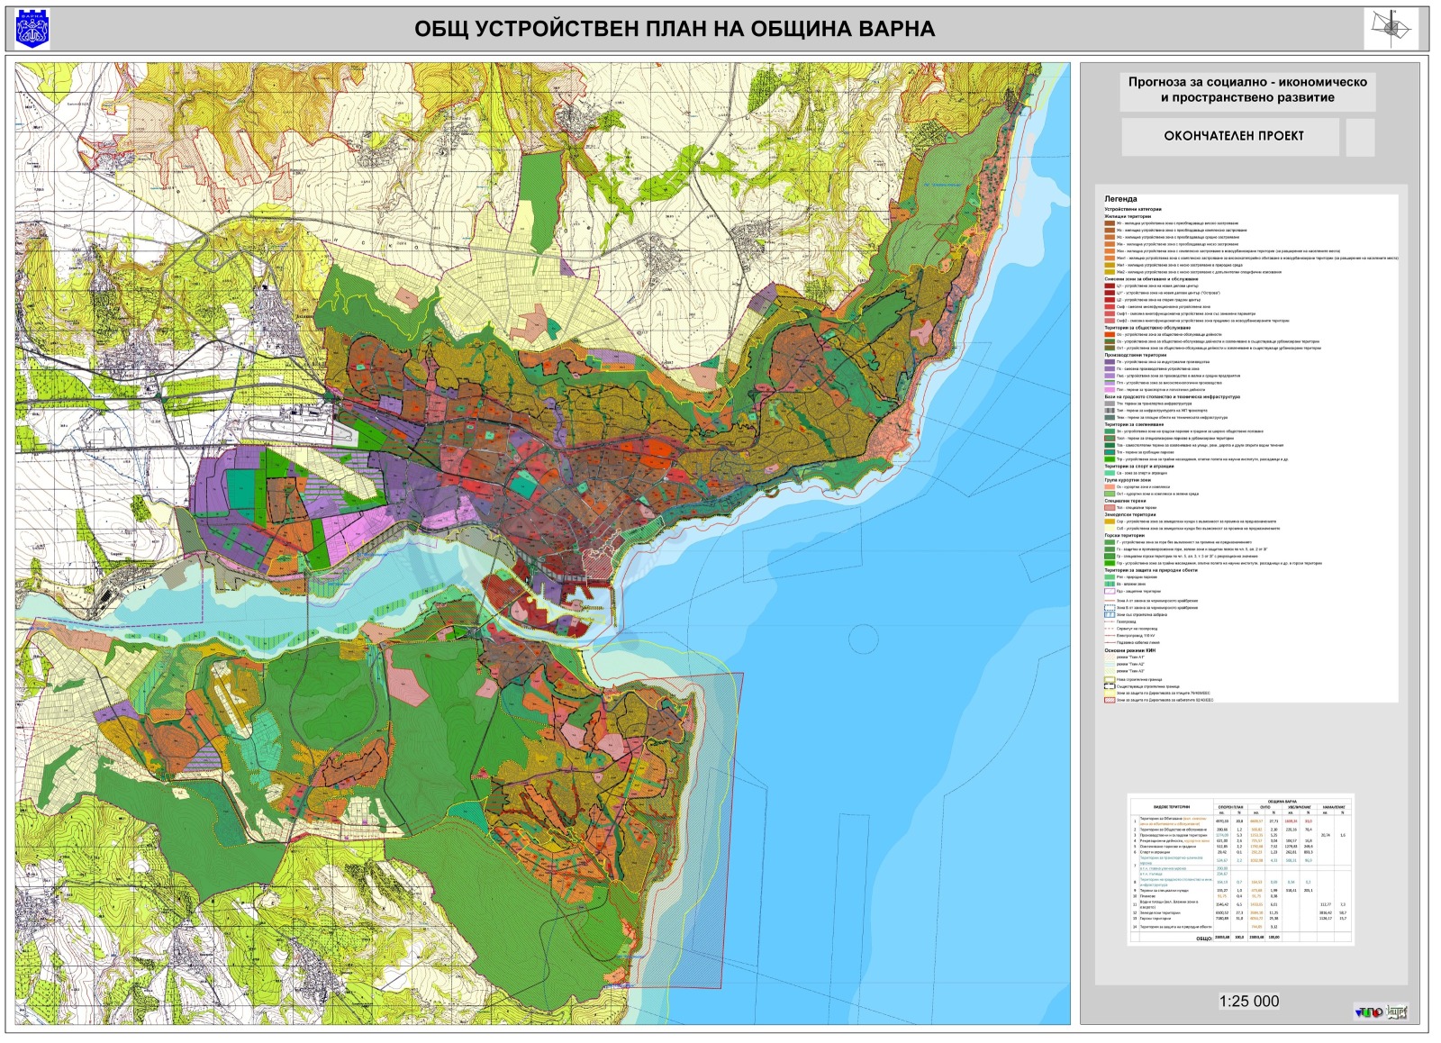Click the Ц1 dark red legend symbol
Viewport: 1441px width, 1043px height.
click(x=1110, y=286)
